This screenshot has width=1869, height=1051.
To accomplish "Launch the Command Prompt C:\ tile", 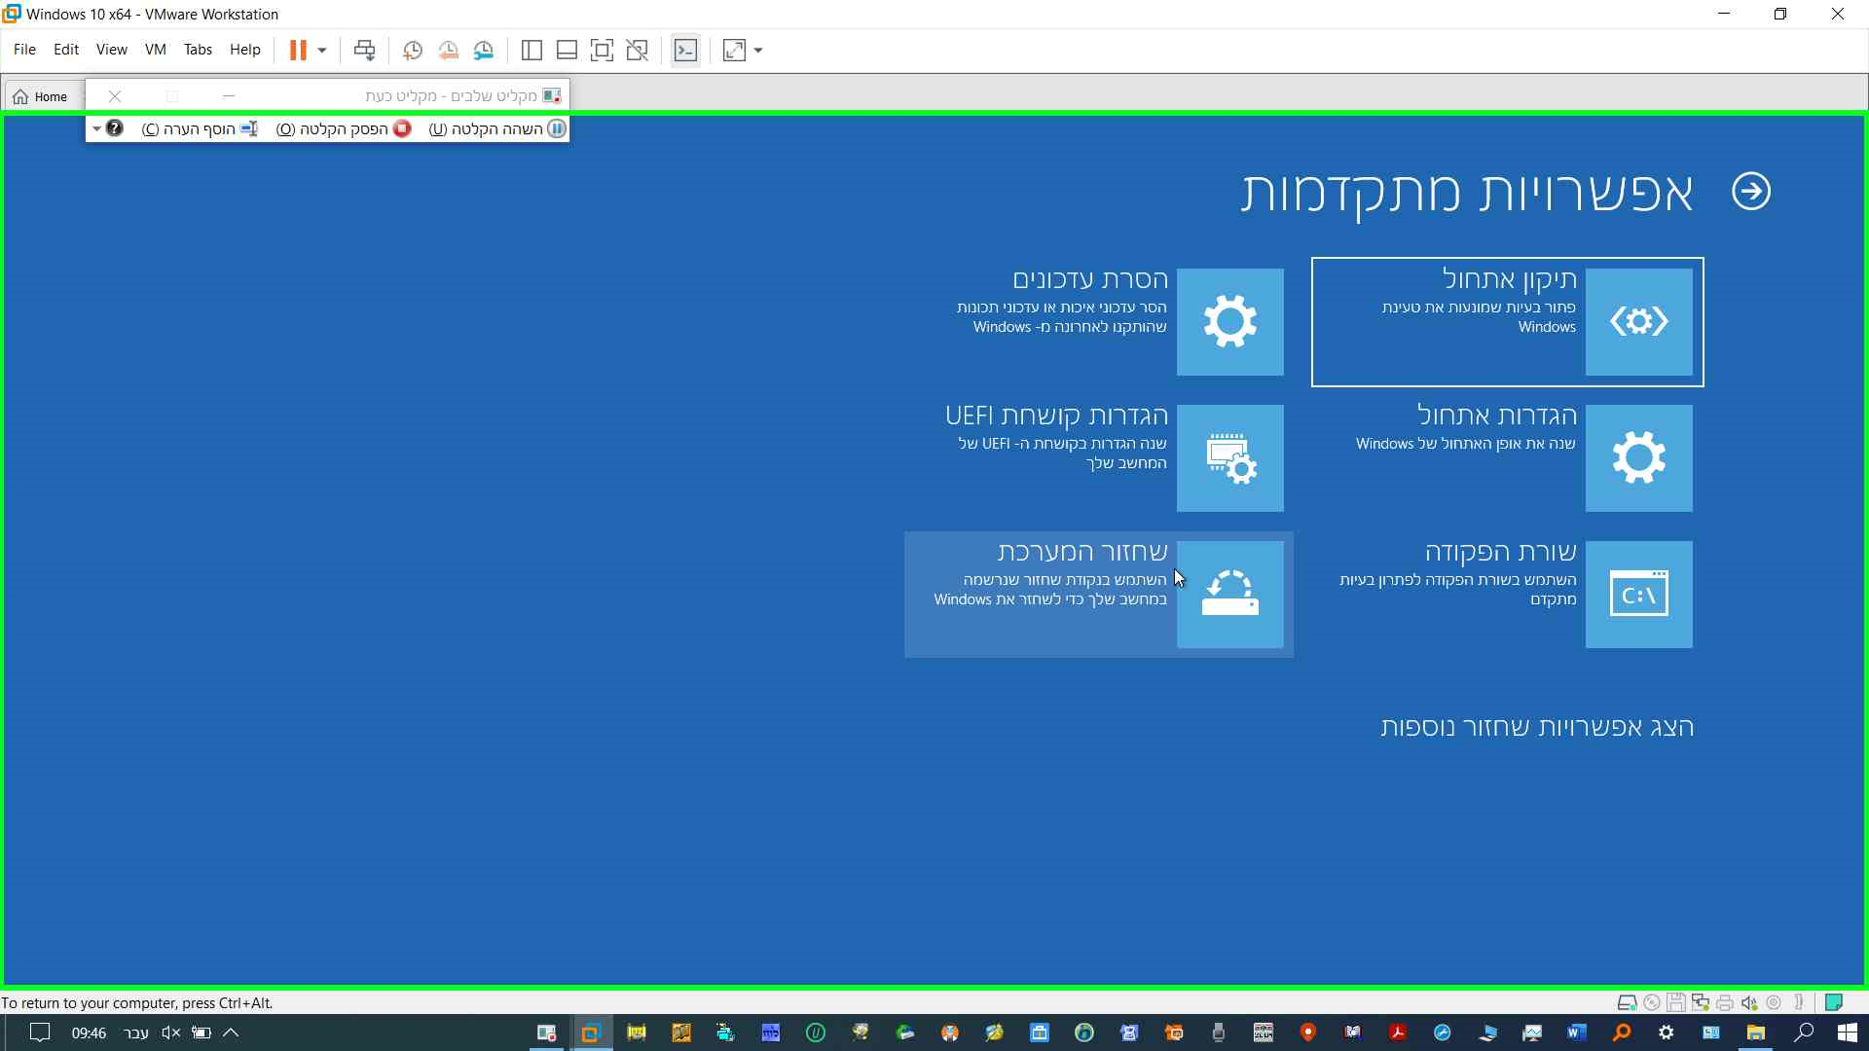I will pos(1638,594).
